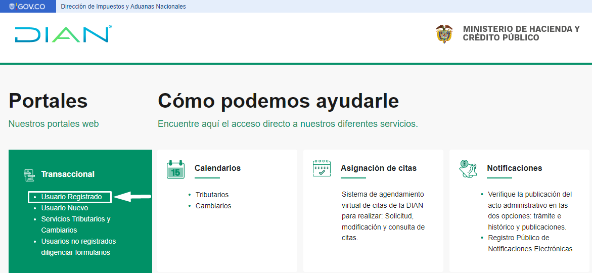
Task: Open the Usuario Registrado link
Action: (71, 197)
